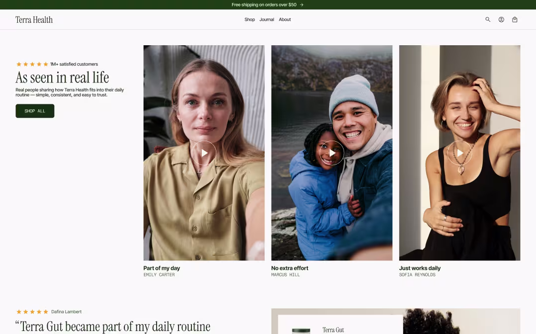Open the Shop menu item

249,19
